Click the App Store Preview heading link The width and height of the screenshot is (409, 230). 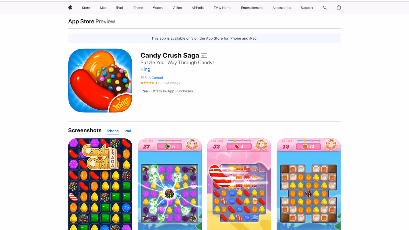(x=92, y=21)
